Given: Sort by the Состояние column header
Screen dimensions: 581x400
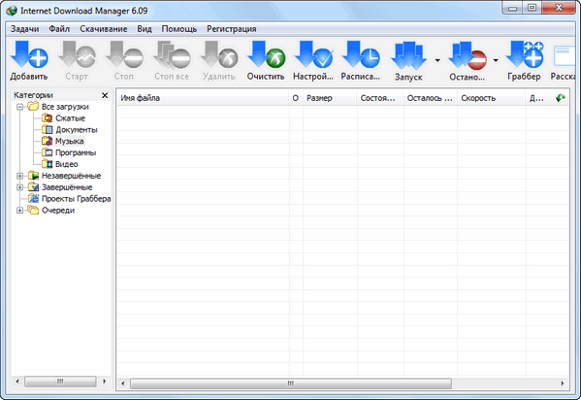Looking at the screenshot, I should [x=380, y=98].
